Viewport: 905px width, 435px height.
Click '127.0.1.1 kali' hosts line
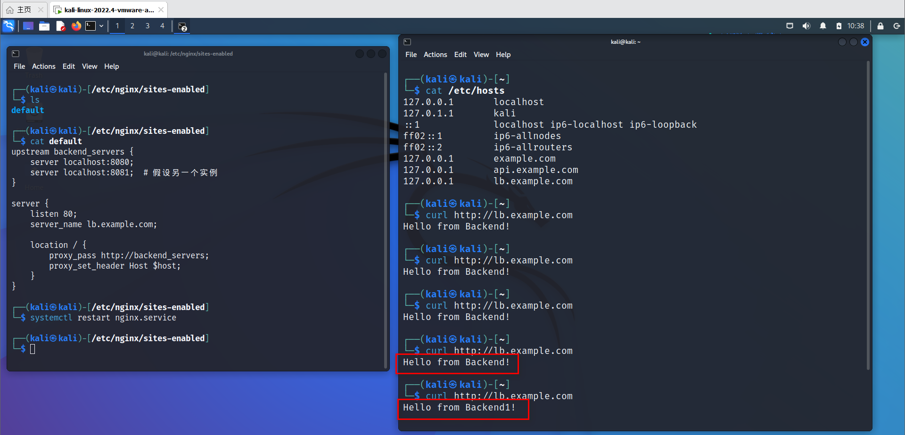point(460,113)
